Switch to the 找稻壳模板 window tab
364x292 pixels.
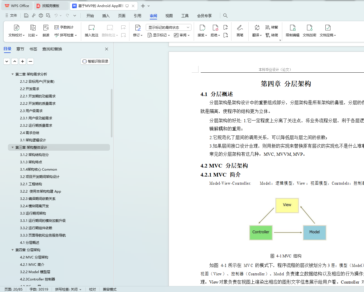pos(51,6)
